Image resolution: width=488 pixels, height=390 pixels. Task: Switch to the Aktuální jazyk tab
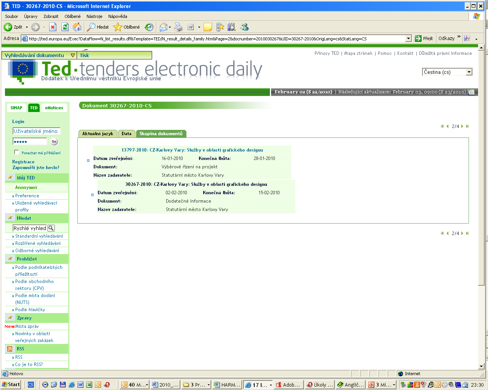tap(98, 134)
